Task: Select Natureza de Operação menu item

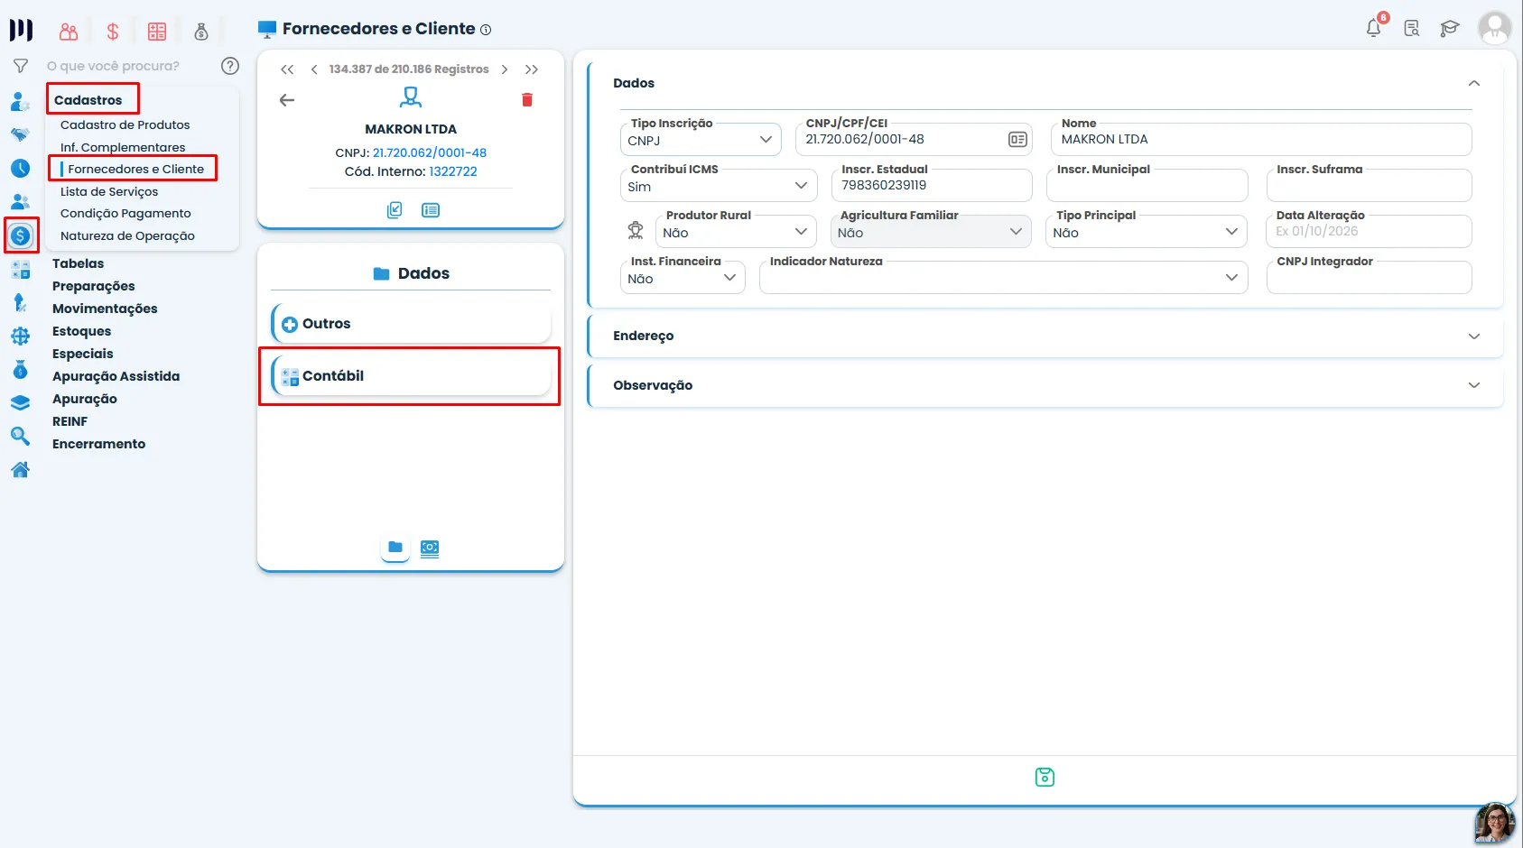Action: coord(127,236)
